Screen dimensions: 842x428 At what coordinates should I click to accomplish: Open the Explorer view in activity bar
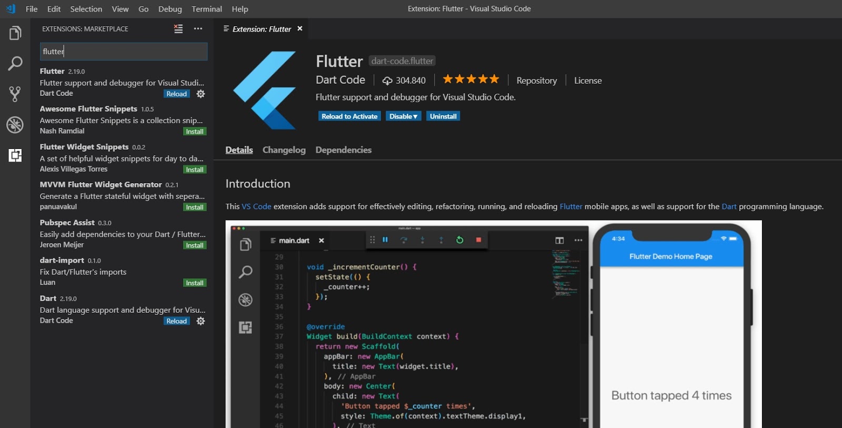pyautogui.click(x=15, y=33)
